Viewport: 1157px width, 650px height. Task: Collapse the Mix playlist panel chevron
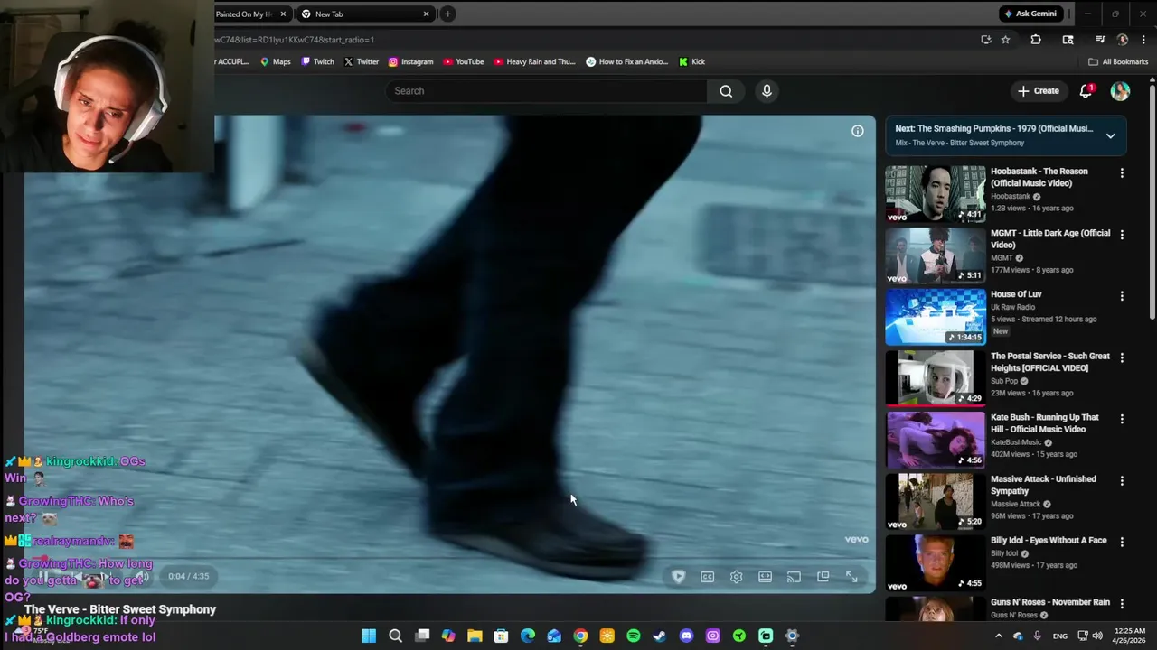1110,135
